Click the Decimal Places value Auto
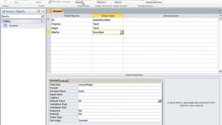222x125 pixels. click(120, 91)
